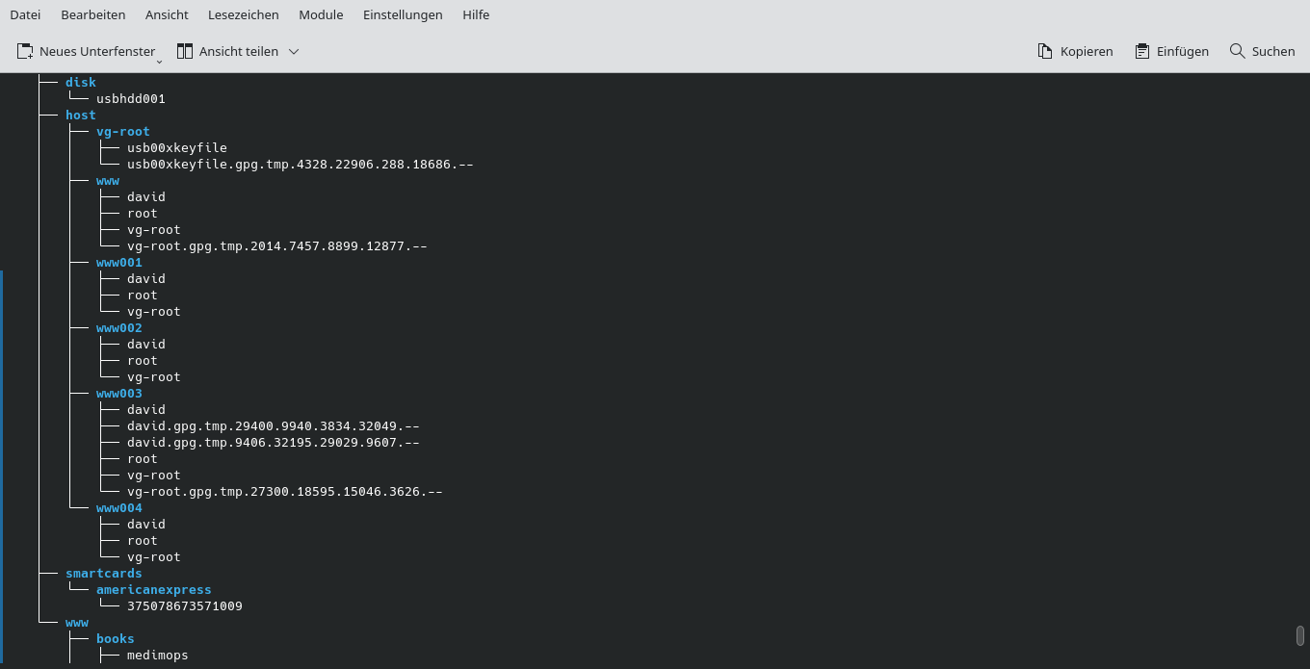Open the Hilfe menu

point(475,14)
